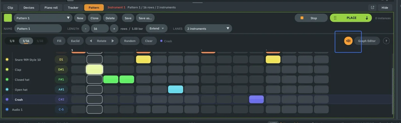Toggle off the cyan Open hat step

[x=176, y=89]
